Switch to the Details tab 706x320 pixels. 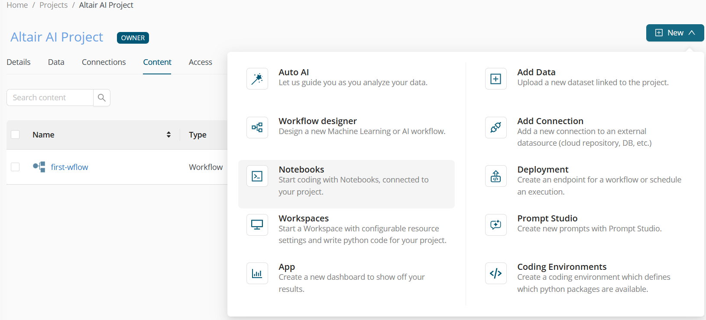19,62
